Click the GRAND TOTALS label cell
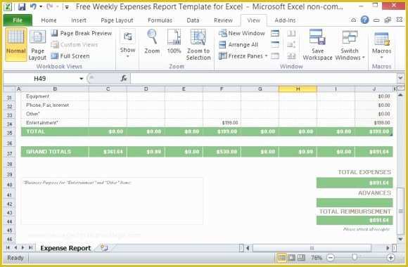The image size is (408, 267). tap(55, 152)
